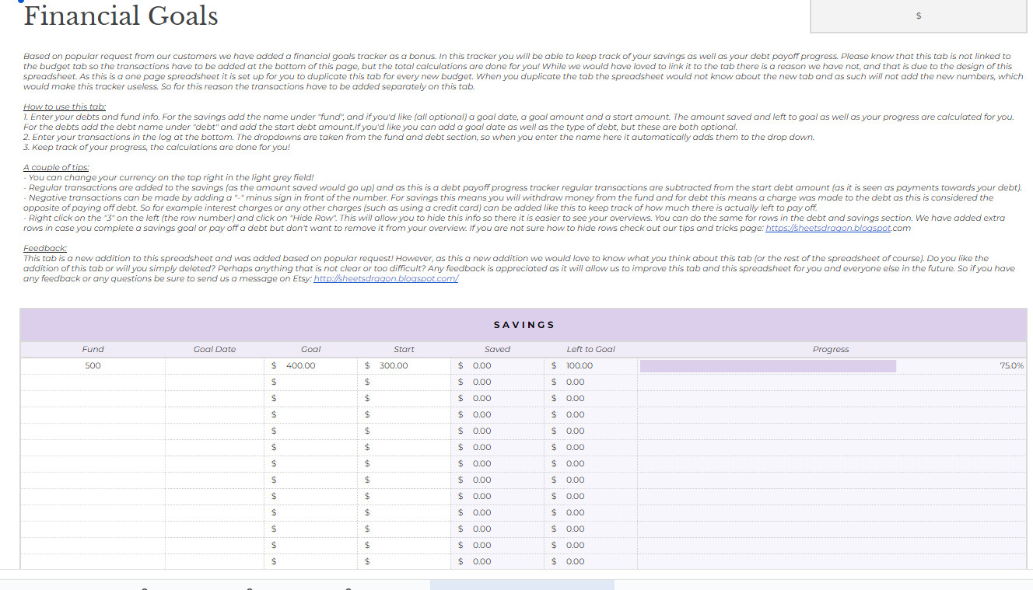Click the Goal column header

tap(311, 349)
